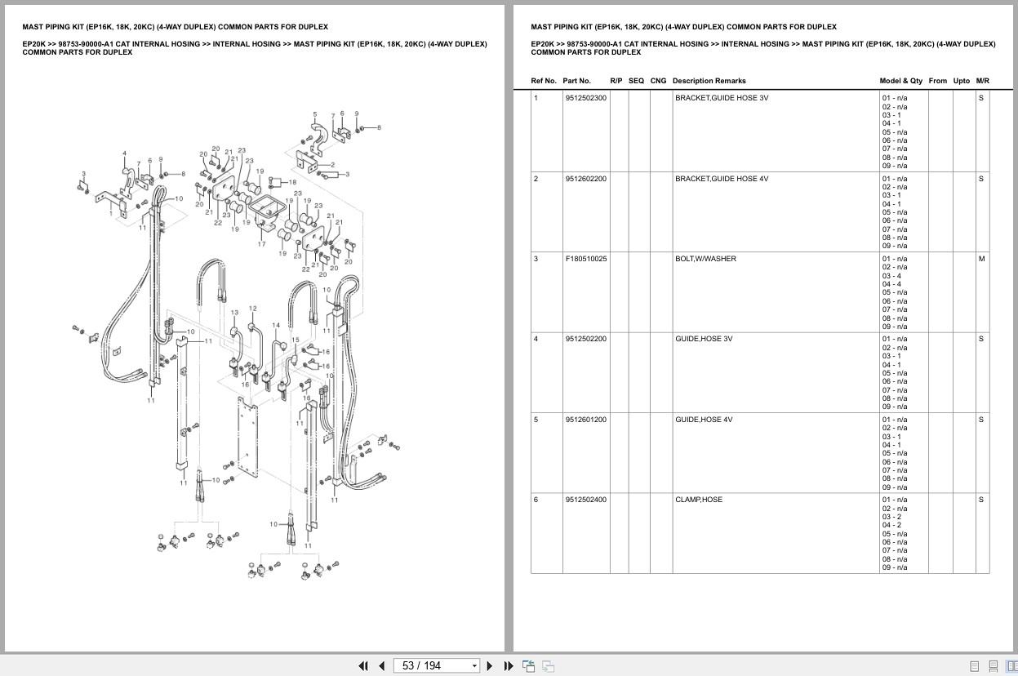This screenshot has width=1018, height=676.
Task: Click callout number 17 in the diagram
Action: [262, 244]
